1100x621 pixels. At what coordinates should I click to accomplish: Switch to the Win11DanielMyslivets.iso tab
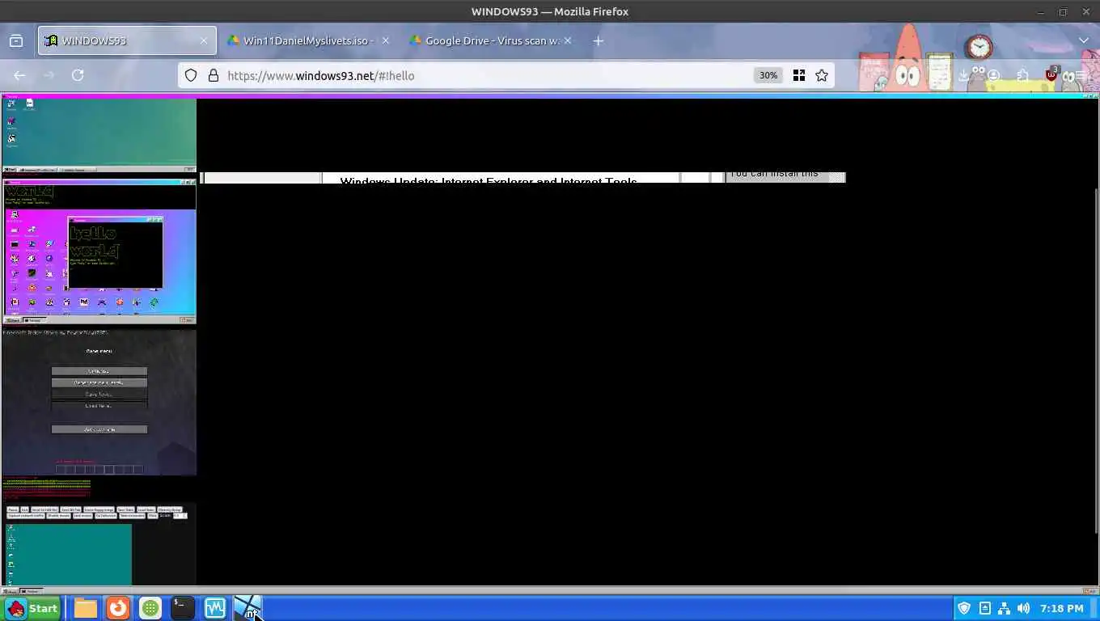(307, 40)
